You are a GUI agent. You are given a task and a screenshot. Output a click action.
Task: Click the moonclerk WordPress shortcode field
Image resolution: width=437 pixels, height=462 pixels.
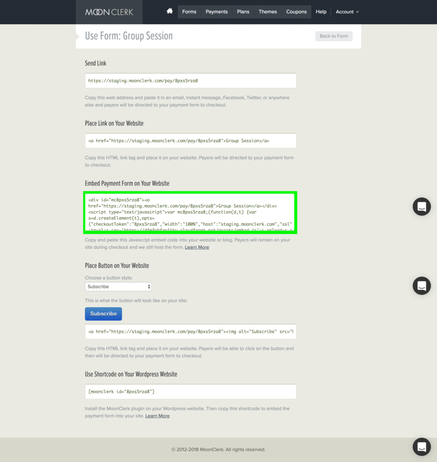tap(191, 392)
